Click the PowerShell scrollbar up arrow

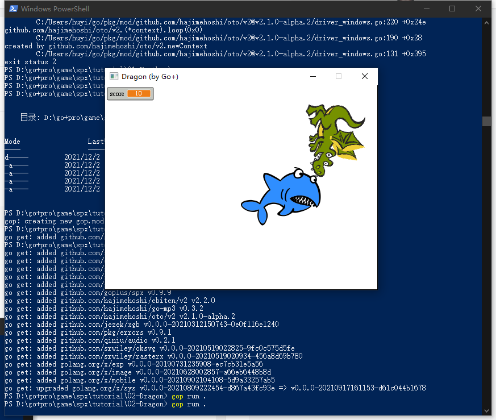click(x=486, y=23)
